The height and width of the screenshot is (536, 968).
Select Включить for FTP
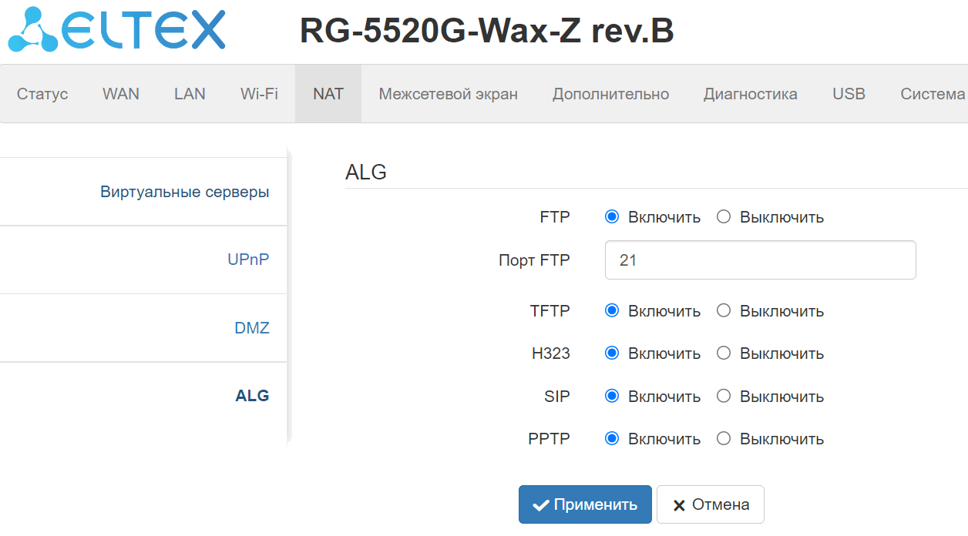pos(612,217)
